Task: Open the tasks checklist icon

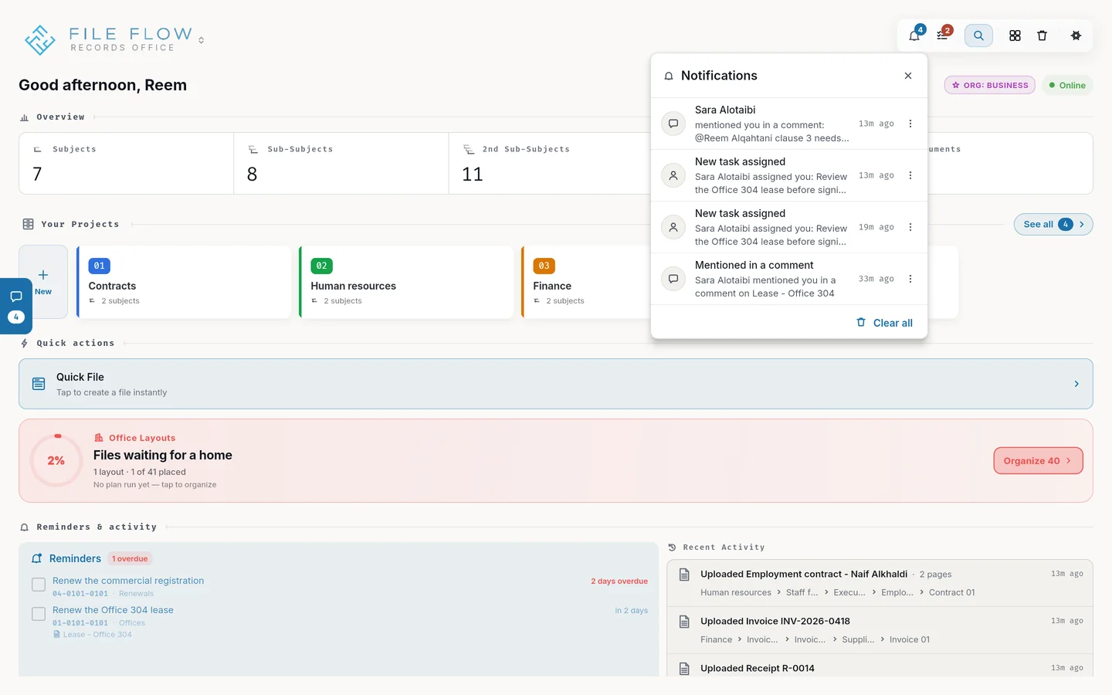Action: [942, 36]
